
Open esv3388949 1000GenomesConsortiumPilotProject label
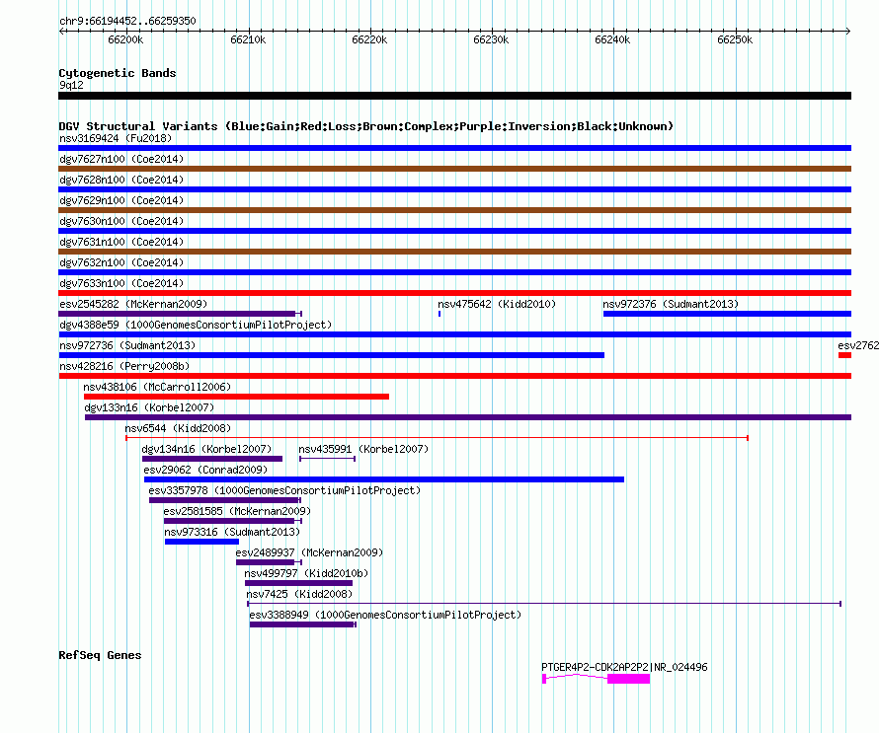pos(385,615)
